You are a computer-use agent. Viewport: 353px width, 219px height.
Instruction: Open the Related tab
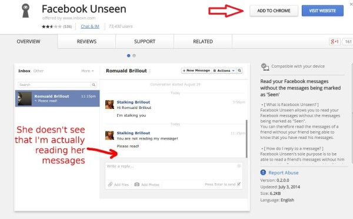coord(203,41)
